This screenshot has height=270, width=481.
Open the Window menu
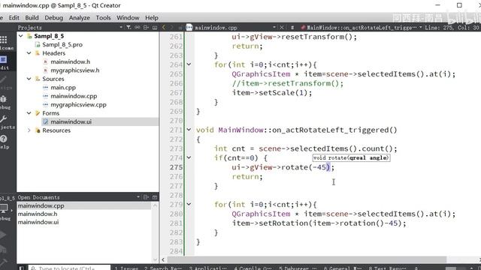coord(128,18)
